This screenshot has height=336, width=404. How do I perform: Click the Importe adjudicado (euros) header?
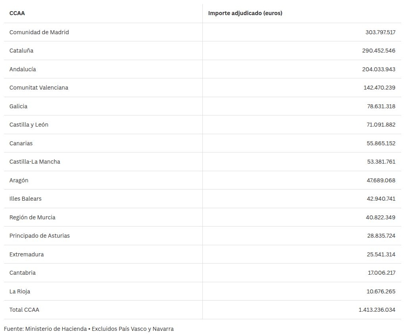pyautogui.click(x=245, y=13)
